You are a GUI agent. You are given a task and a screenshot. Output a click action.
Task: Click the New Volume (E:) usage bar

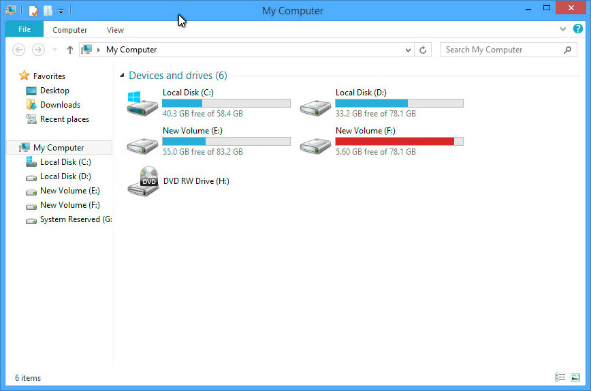point(226,142)
